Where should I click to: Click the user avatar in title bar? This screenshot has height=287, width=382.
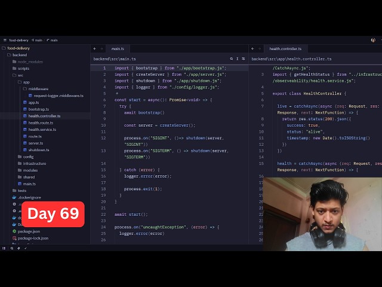tap(373, 40)
